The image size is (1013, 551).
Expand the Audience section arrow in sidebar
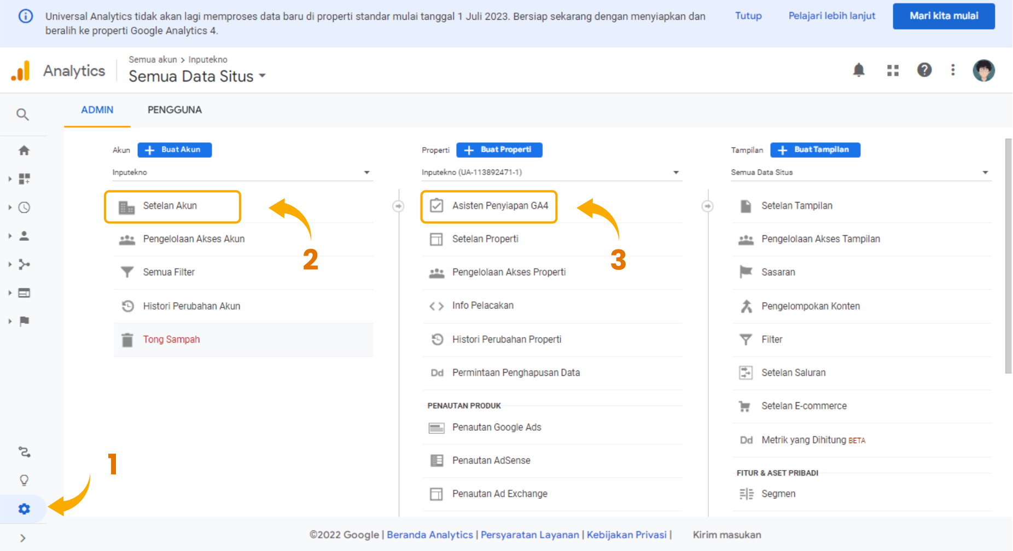(x=10, y=236)
